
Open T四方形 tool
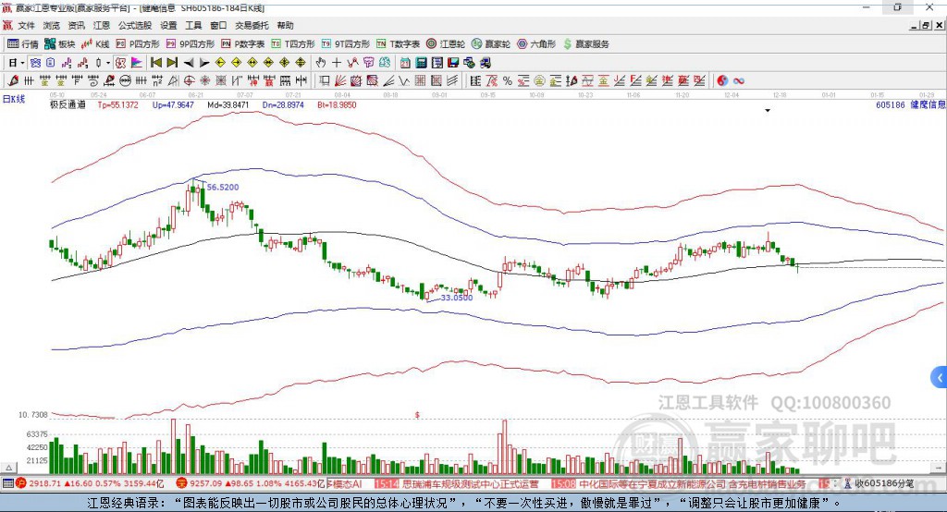pyautogui.click(x=293, y=44)
